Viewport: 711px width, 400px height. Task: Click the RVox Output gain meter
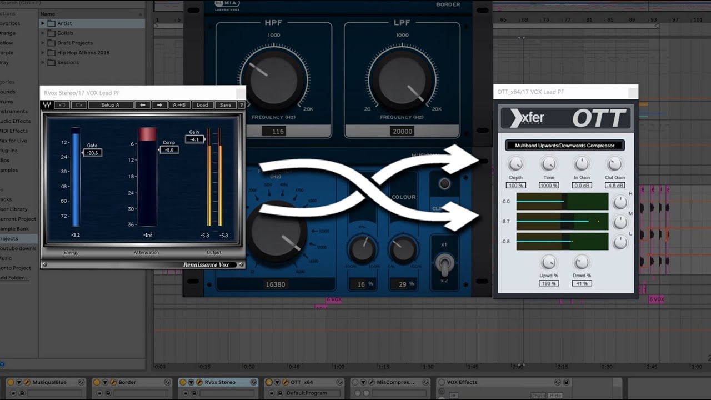coord(214,177)
